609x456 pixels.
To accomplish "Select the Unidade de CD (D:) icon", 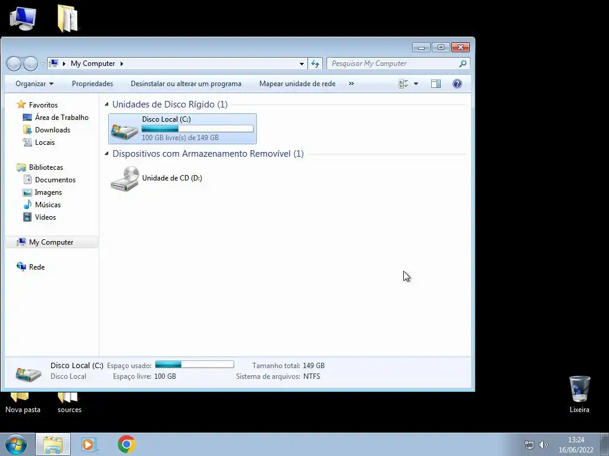I will coord(124,178).
